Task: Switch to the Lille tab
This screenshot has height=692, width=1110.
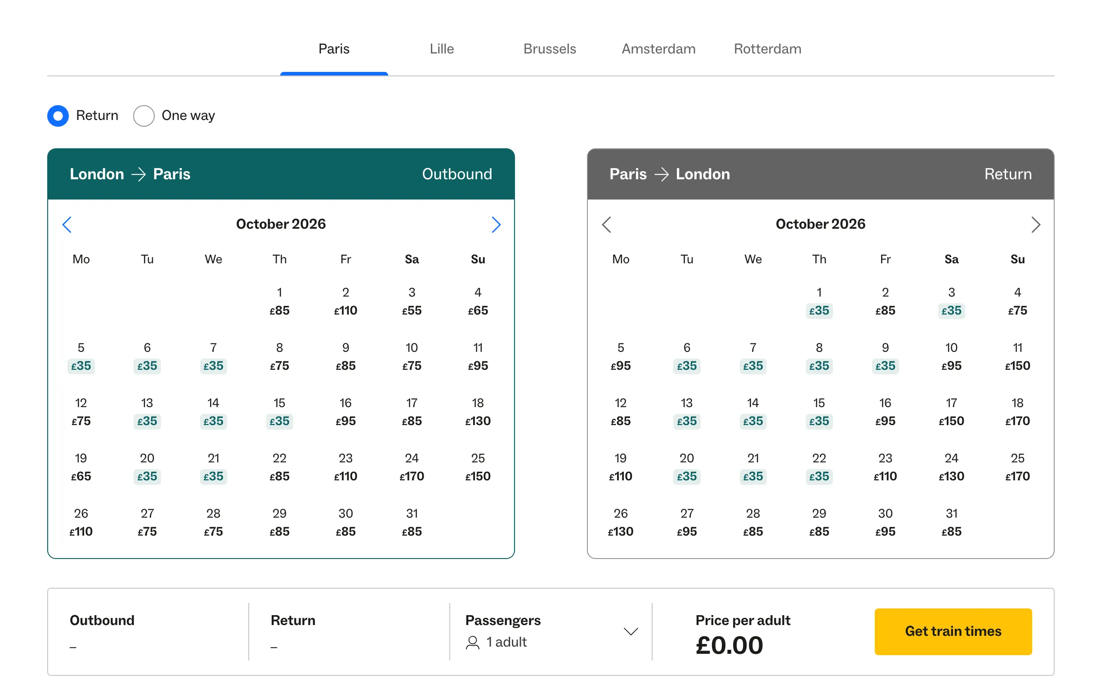Action: tap(442, 49)
